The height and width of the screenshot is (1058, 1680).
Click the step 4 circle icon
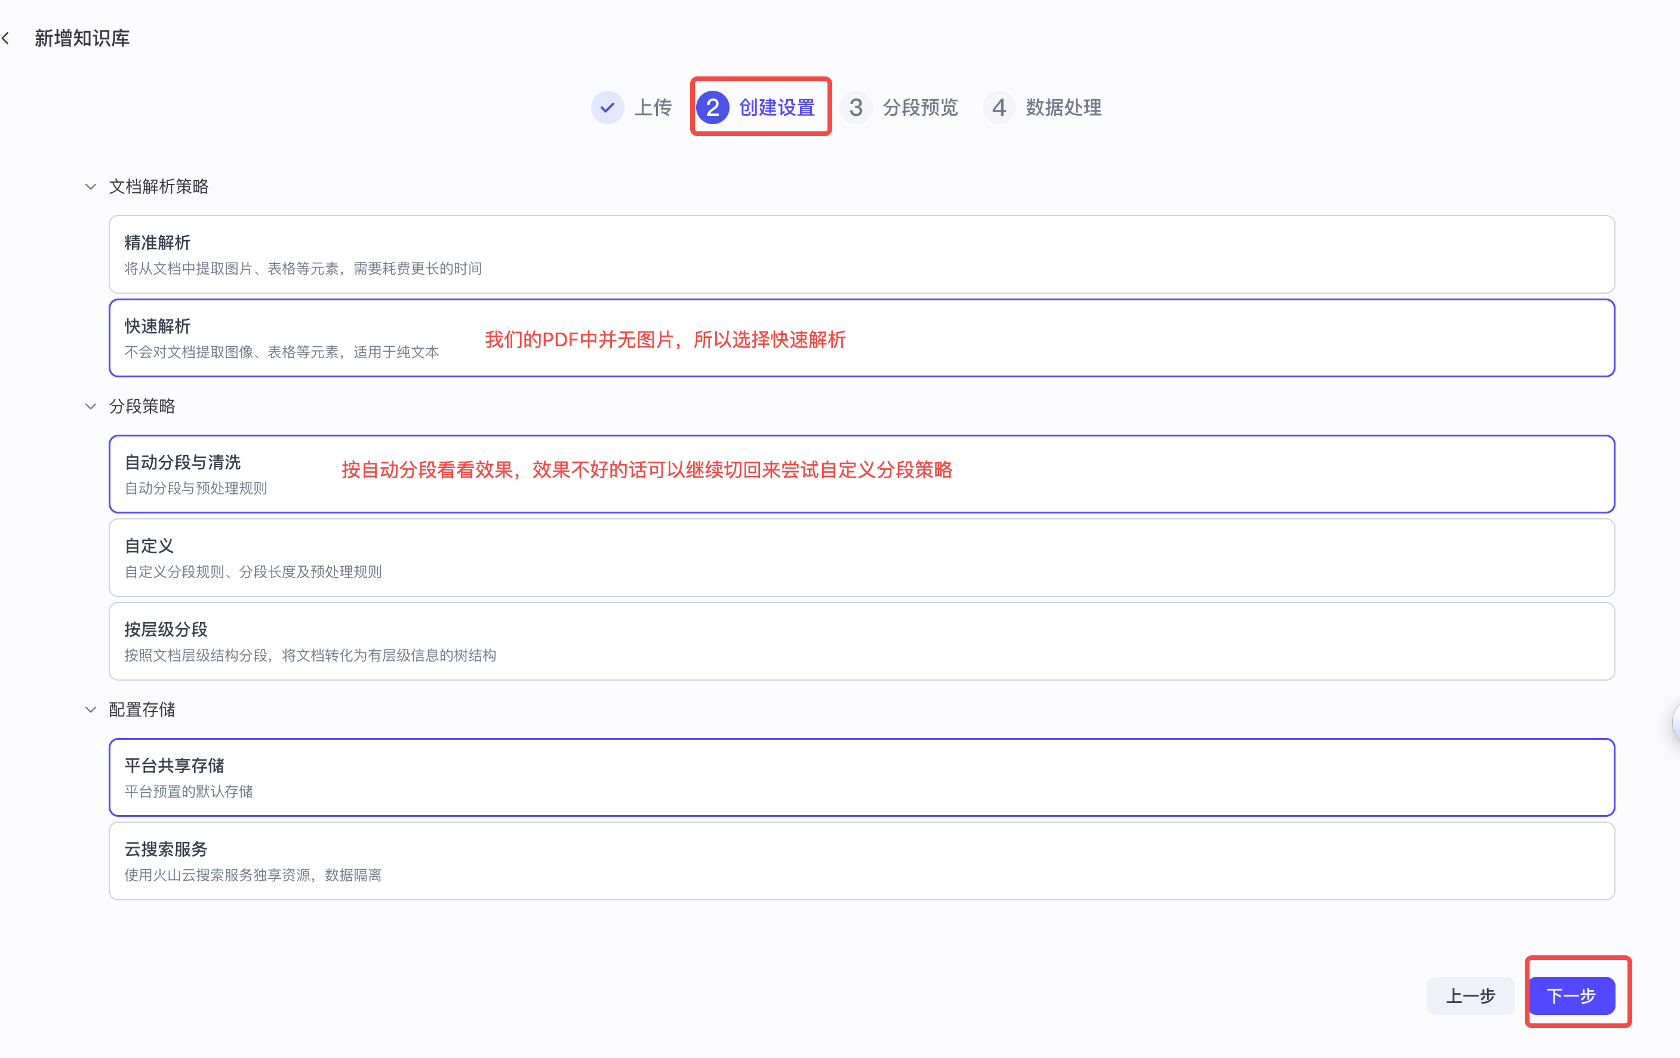(x=999, y=107)
